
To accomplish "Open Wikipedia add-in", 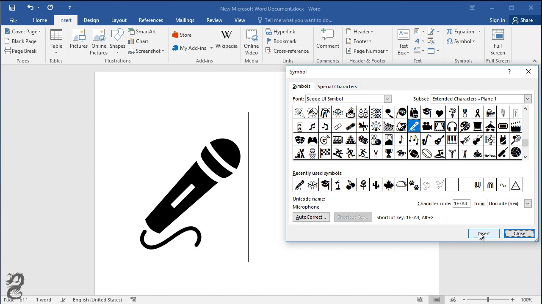I will click(227, 40).
